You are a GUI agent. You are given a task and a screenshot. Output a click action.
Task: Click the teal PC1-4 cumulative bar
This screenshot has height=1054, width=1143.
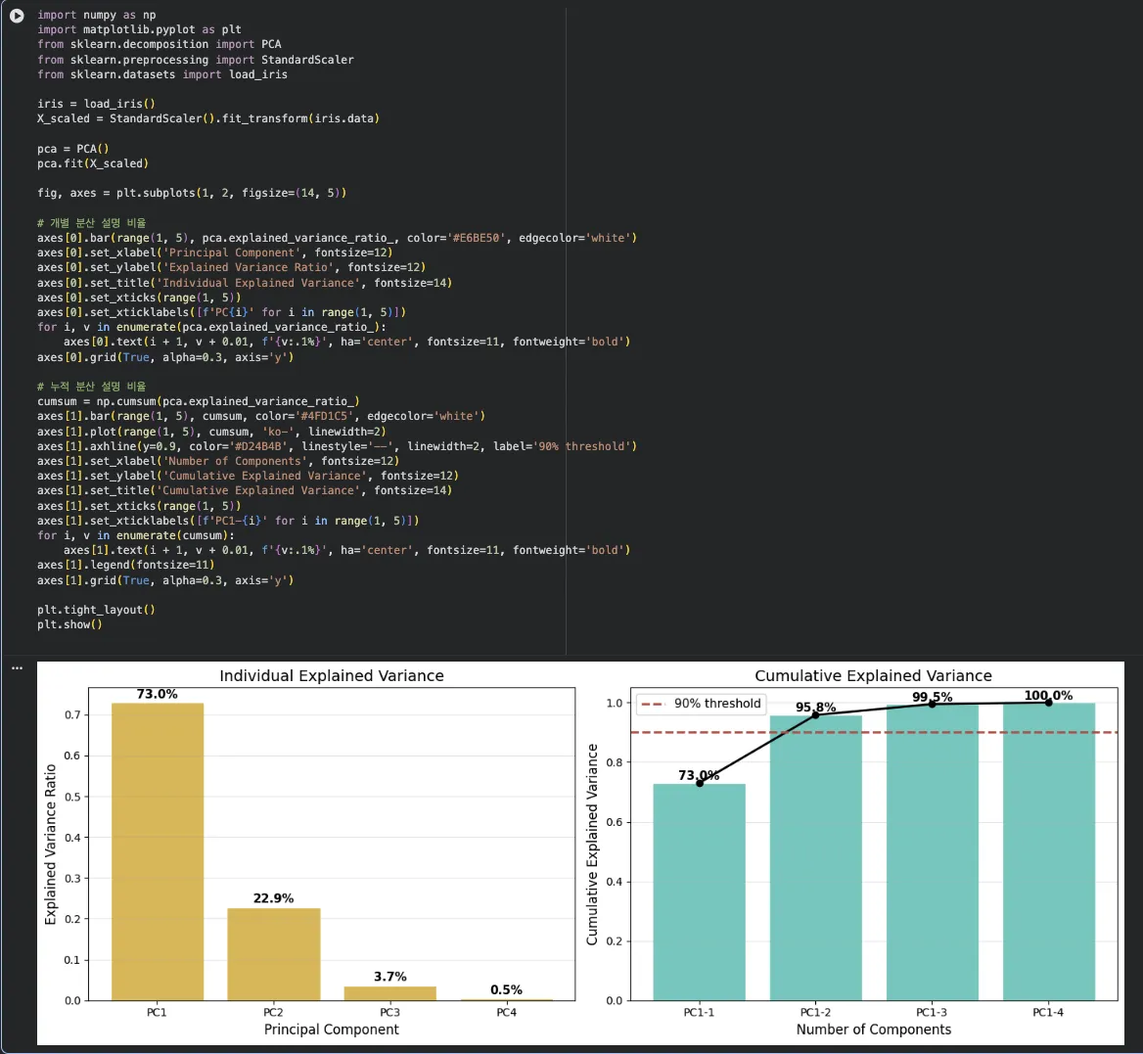click(1048, 851)
